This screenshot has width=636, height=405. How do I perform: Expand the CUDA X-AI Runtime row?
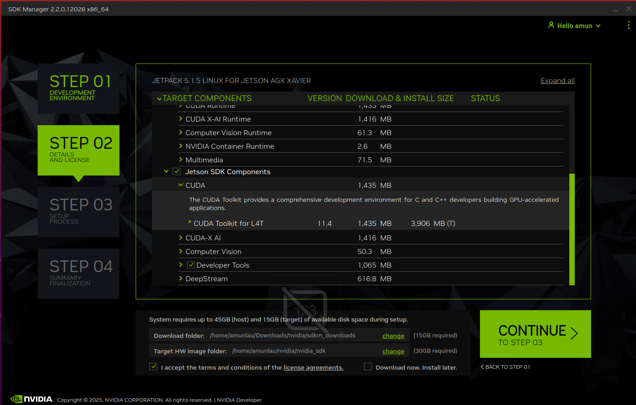181,119
